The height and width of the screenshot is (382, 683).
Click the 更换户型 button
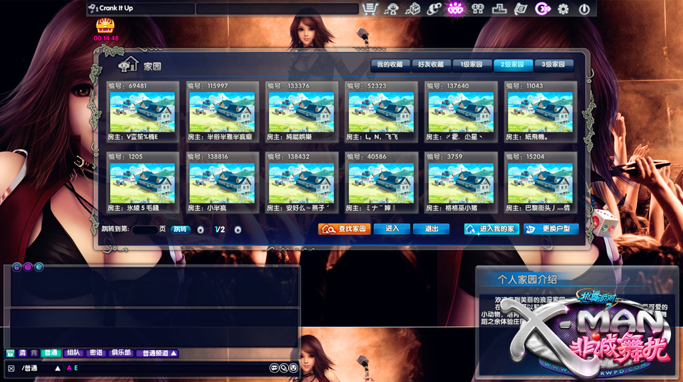pos(551,228)
